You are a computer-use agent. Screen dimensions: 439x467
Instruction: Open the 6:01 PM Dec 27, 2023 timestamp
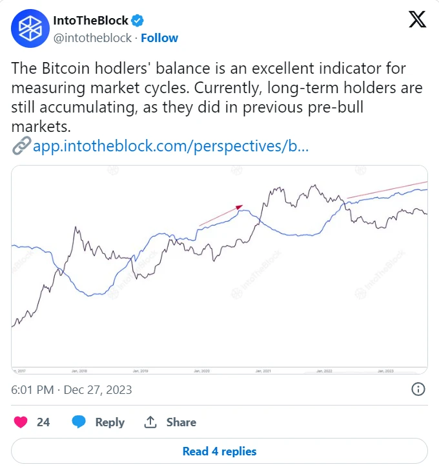(72, 390)
